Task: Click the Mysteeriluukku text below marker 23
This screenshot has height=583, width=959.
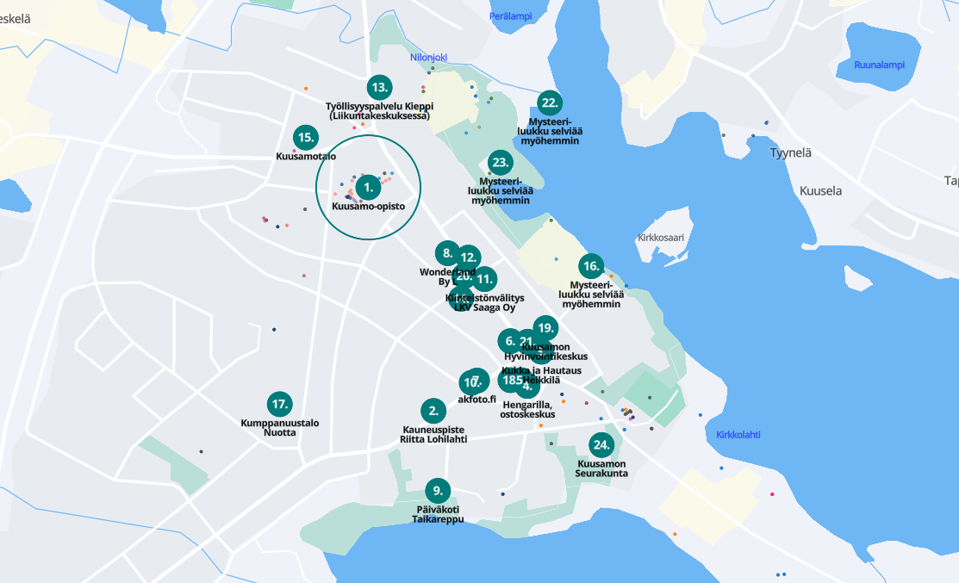Action: pyautogui.click(x=501, y=190)
